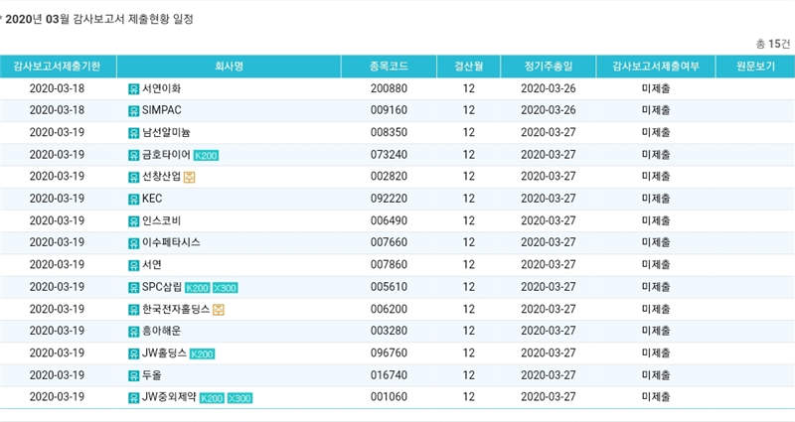Click the K200 badge next to JW홀딩스
795x422 pixels.
[203, 354]
